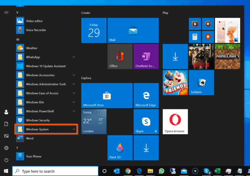This screenshot has height=176, width=250.
Task: Open the Mail tile
Action: (133, 31)
